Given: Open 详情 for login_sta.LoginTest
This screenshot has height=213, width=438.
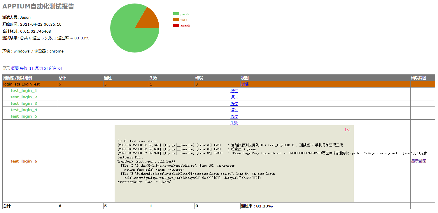Looking at the screenshot, I should point(245,84).
